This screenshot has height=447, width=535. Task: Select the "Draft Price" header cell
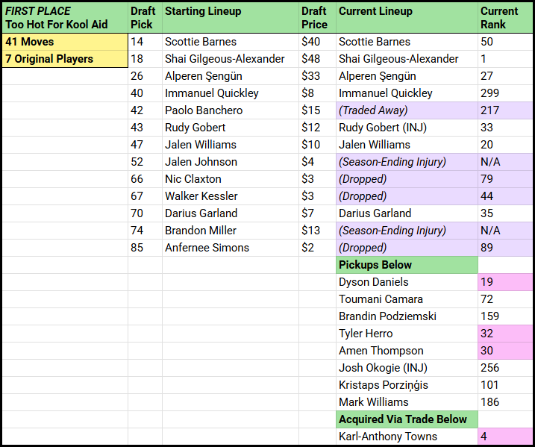pyautogui.click(x=316, y=18)
